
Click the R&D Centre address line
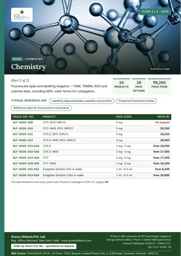[x=85, y=253]
